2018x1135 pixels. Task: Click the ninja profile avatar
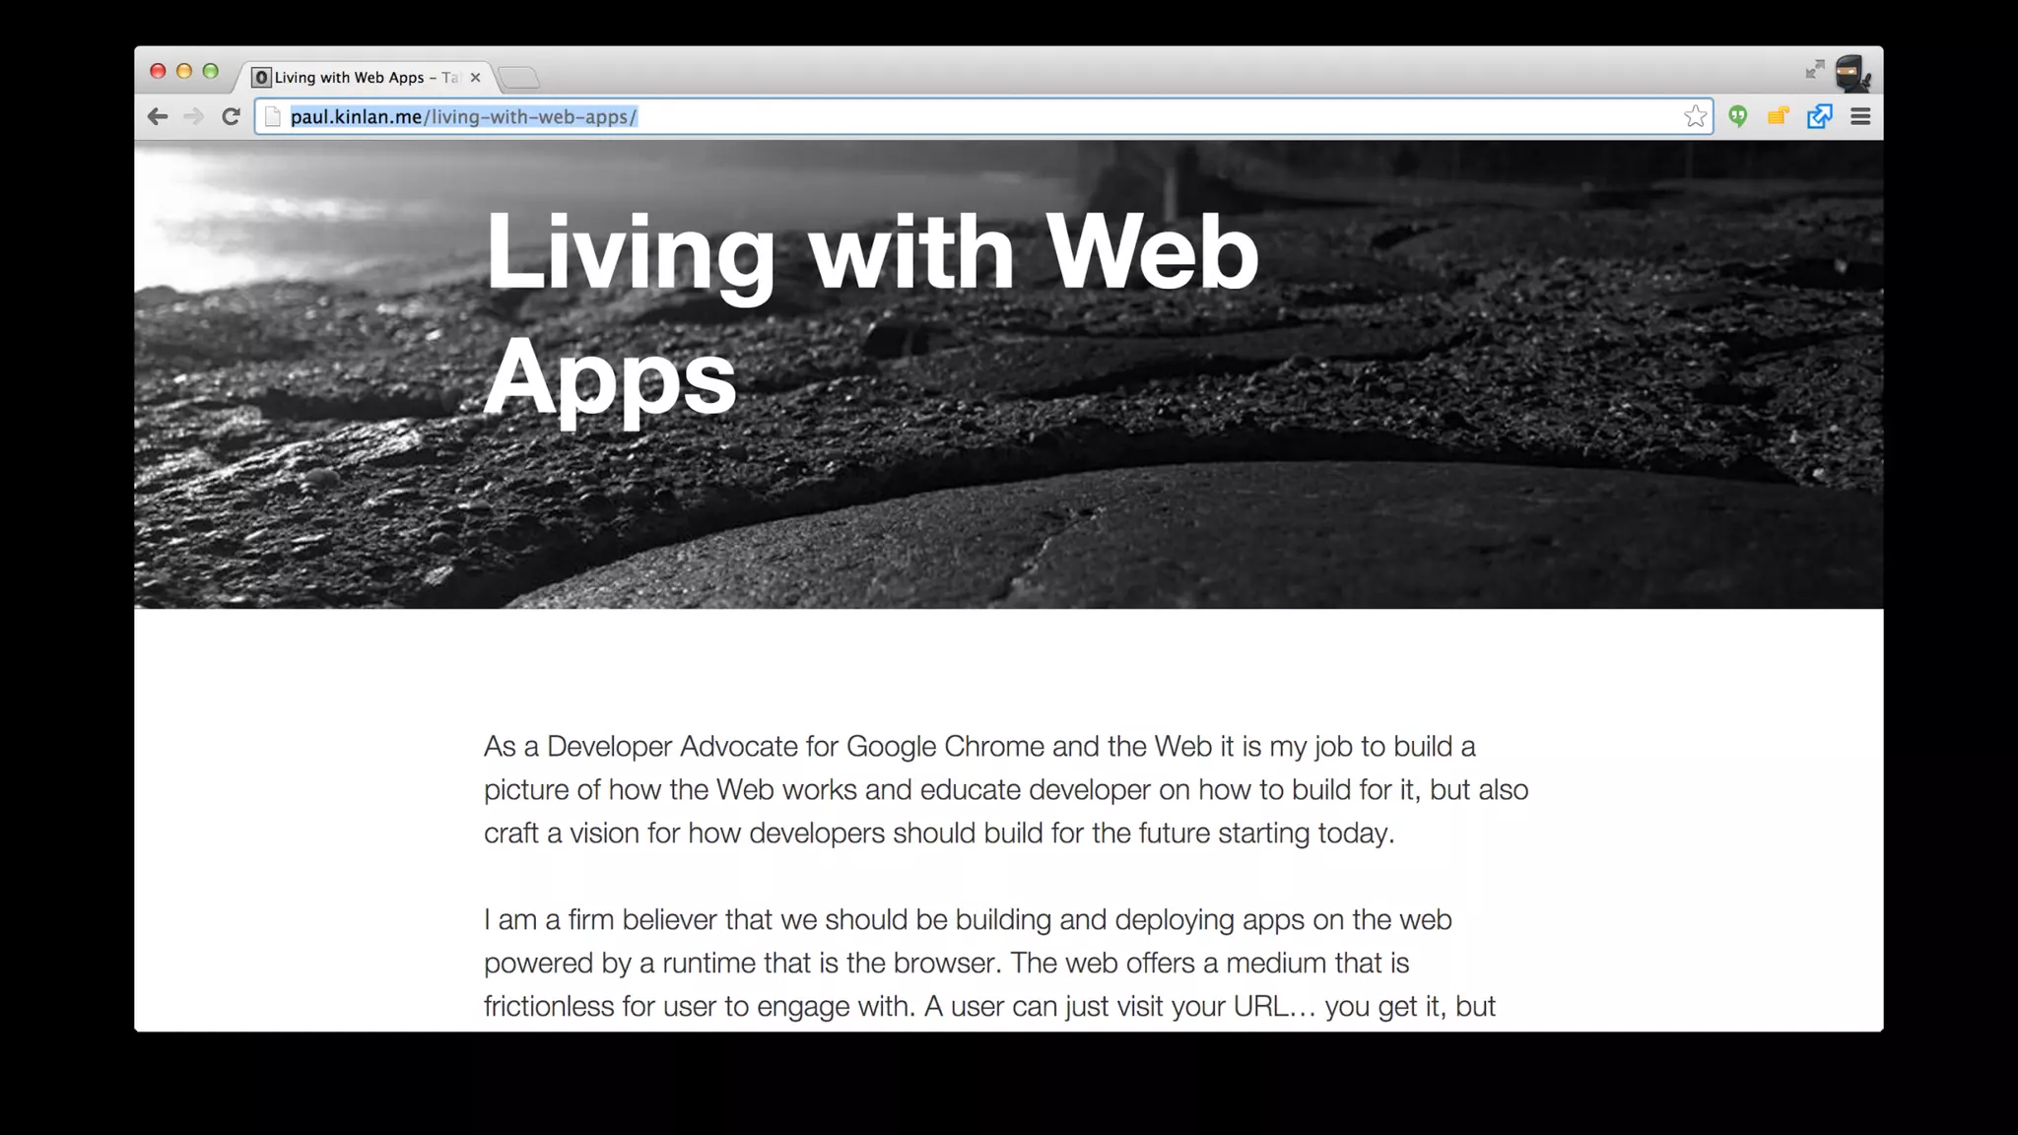tap(1852, 72)
